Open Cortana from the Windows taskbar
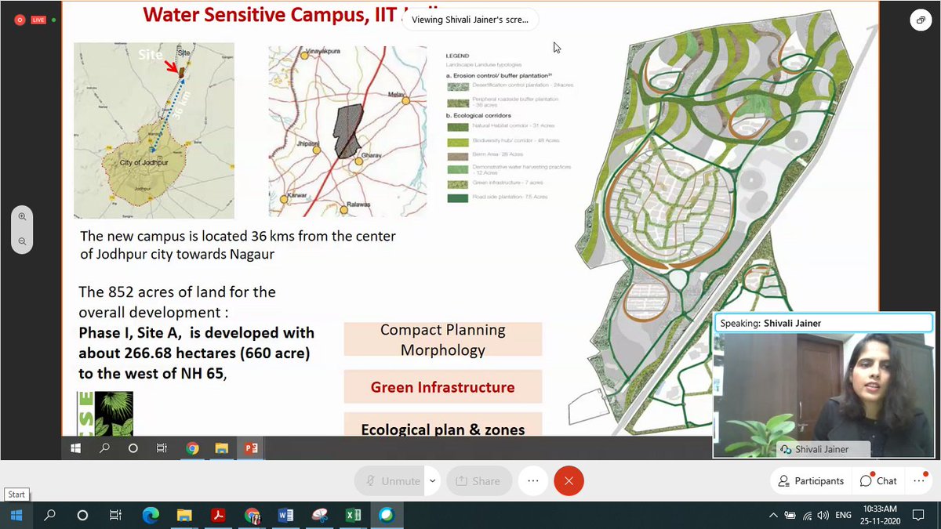Screen dimensions: 941x529 (82, 515)
